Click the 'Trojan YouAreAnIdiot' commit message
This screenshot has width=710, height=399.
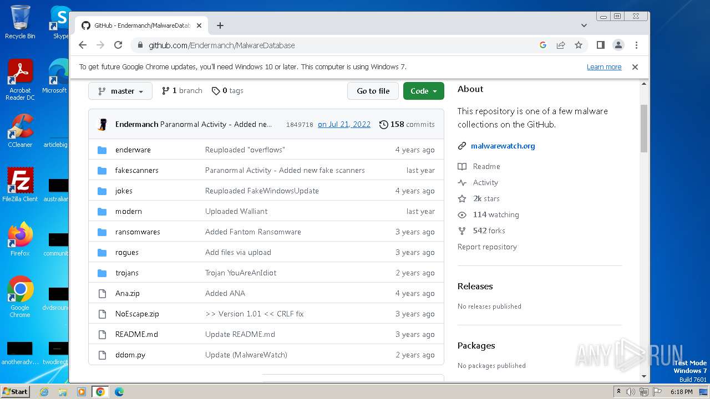(x=241, y=273)
